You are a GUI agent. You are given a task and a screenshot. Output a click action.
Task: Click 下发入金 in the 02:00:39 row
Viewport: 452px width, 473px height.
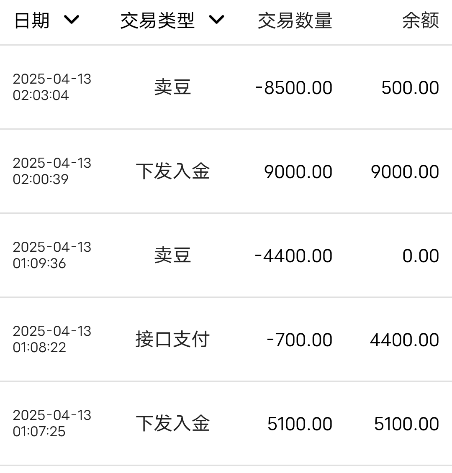[172, 171]
